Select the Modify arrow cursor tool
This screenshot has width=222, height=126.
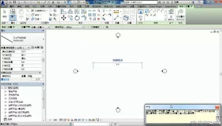click(x=5, y=14)
